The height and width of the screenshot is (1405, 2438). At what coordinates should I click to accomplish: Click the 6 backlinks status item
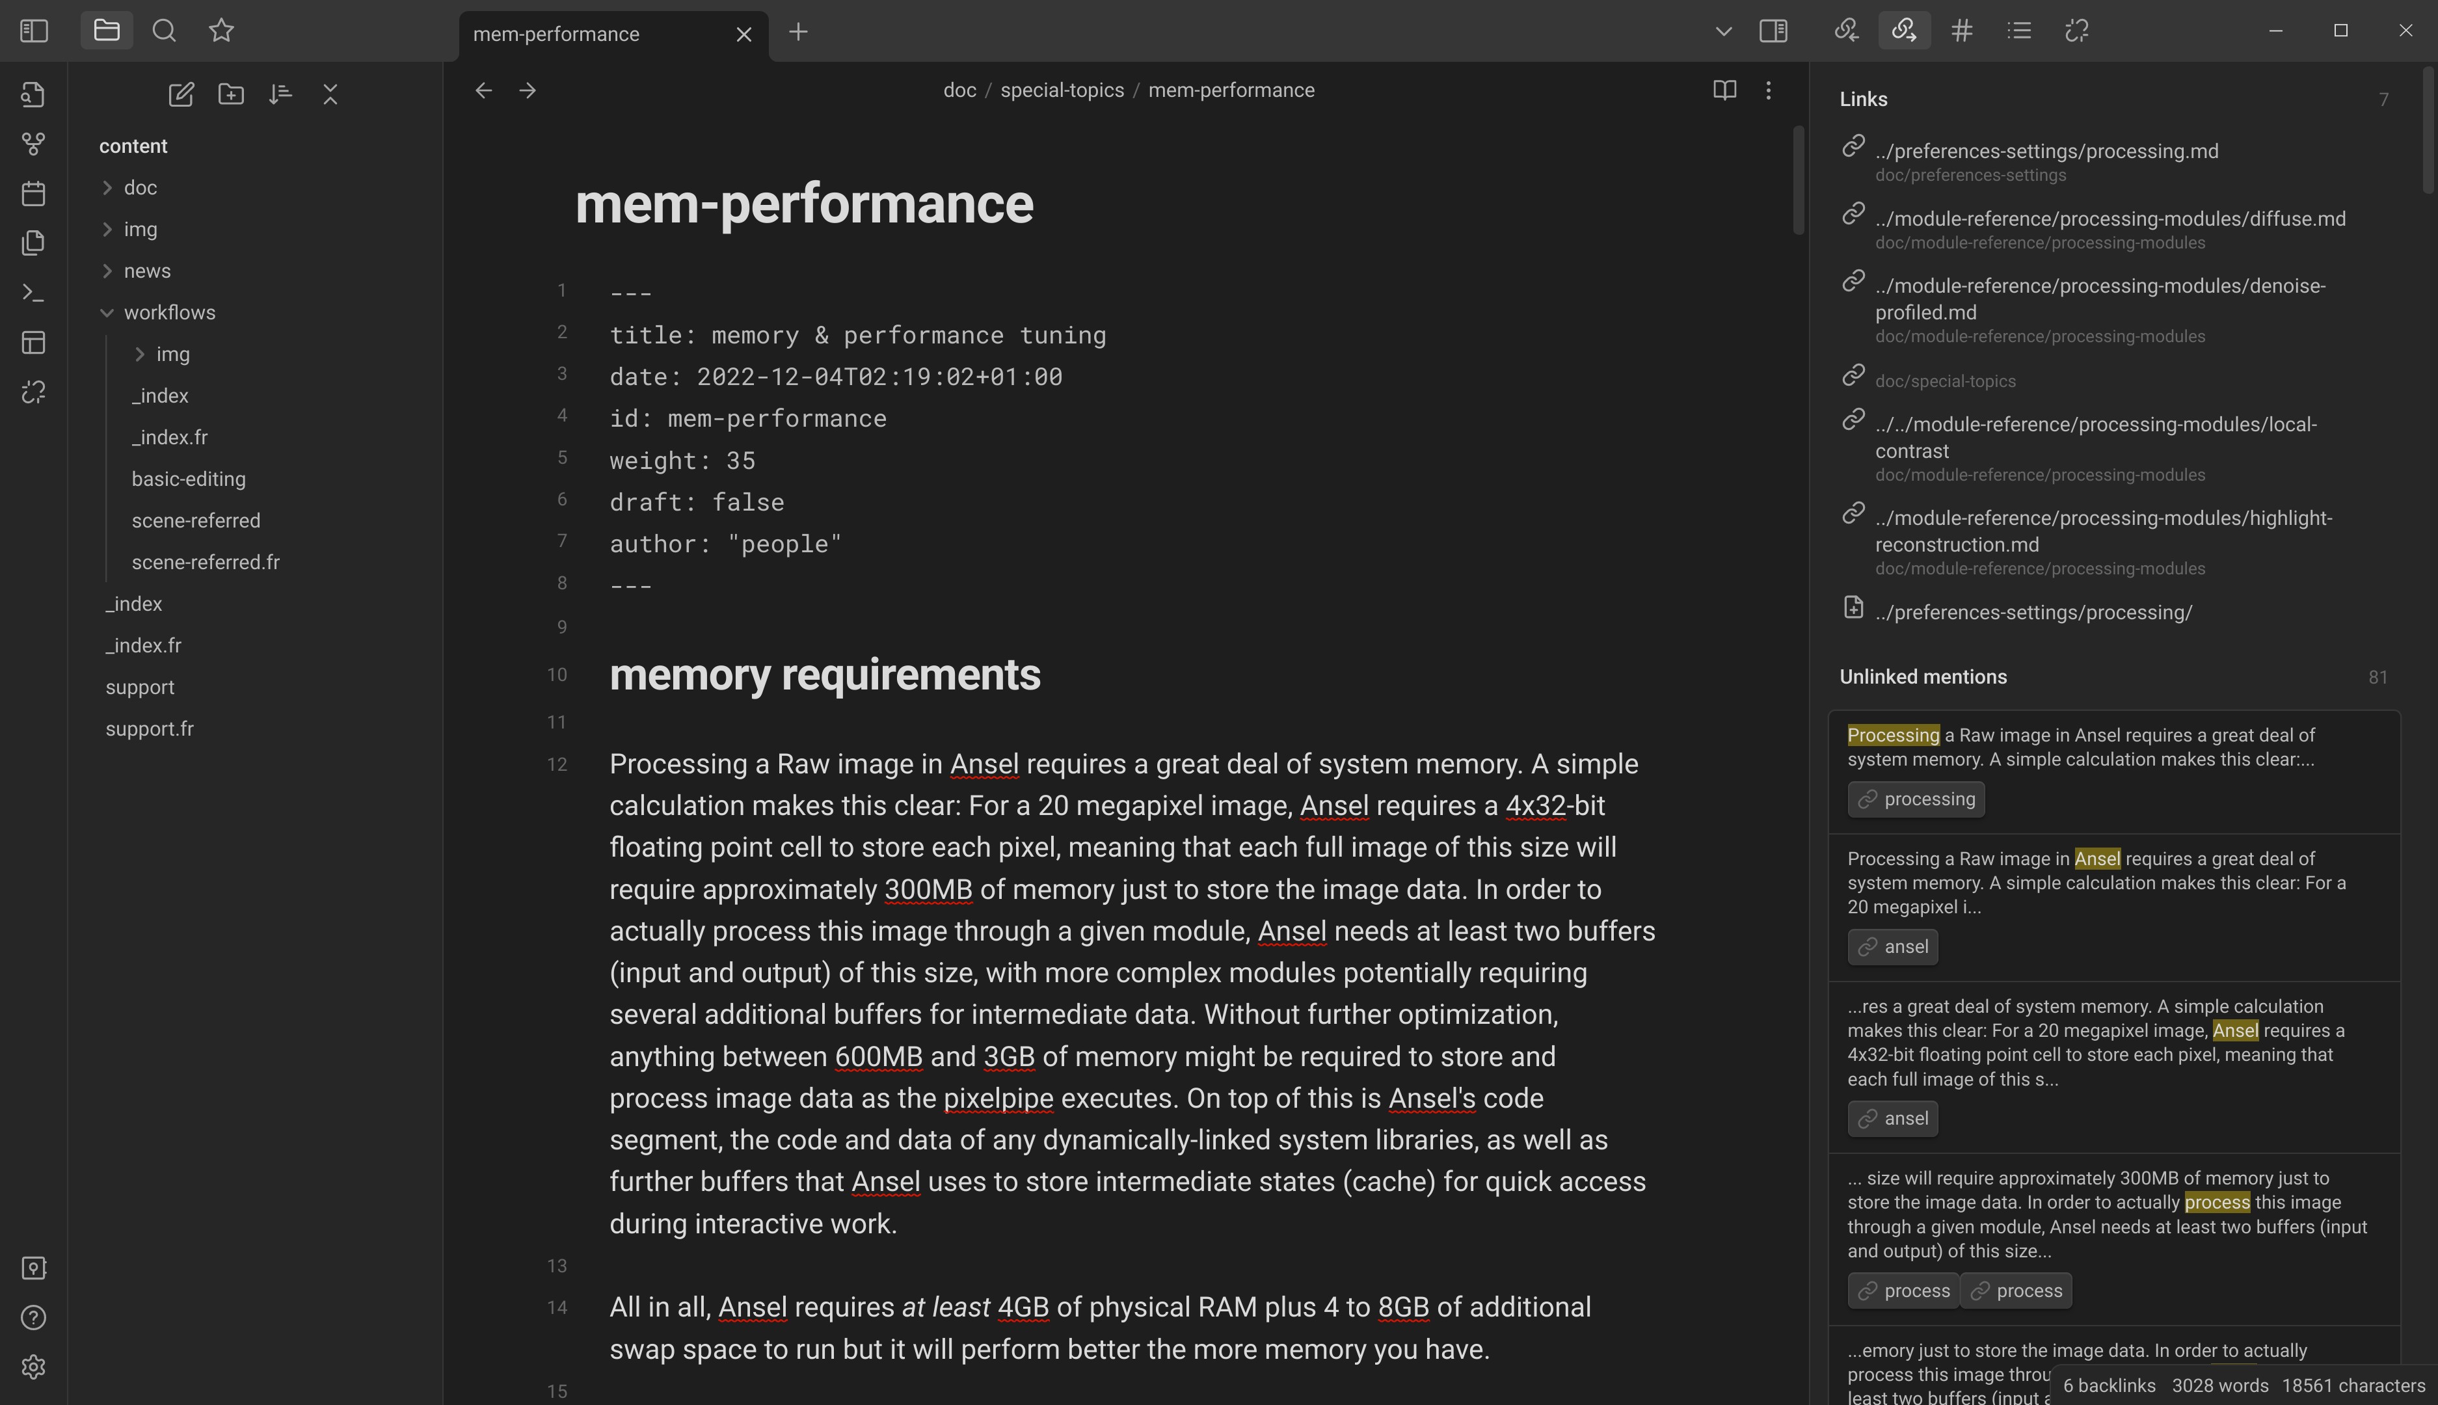pyautogui.click(x=2109, y=1387)
